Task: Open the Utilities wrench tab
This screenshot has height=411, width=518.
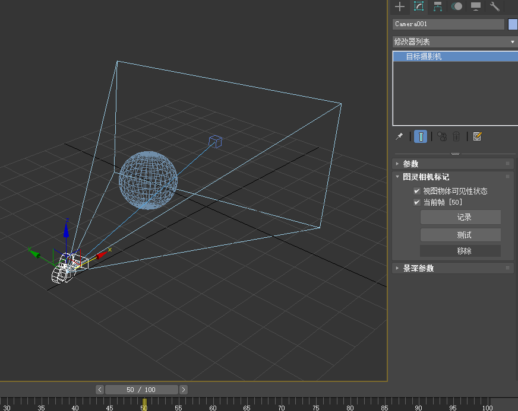Action: pos(495,7)
